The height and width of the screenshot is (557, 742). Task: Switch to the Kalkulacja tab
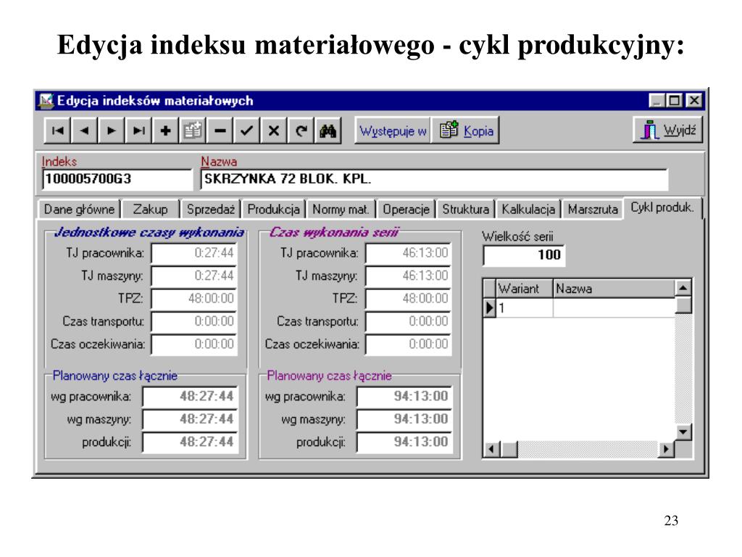pos(528,209)
